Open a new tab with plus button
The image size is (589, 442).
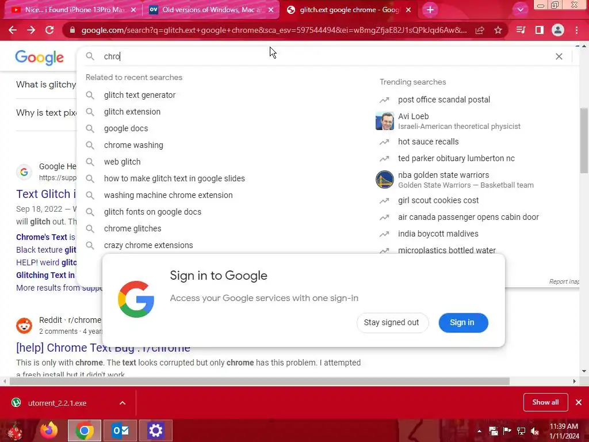tap(430, 10)
